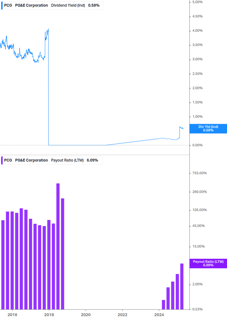The image size is (227, 319).
Task: Click the 6.09% value in payout legend
Action: tap(92, 160)
